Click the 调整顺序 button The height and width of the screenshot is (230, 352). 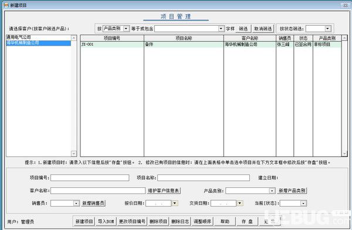coord(202,221)
